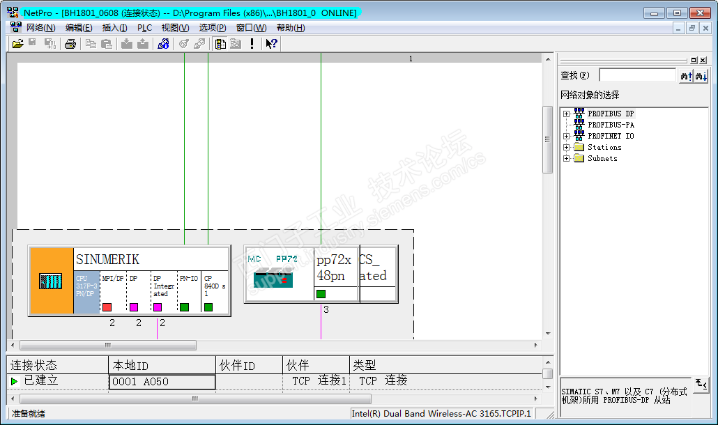
Task: Click the context help arrow icon
Action: pyautogui.click(x=272, y=44)
